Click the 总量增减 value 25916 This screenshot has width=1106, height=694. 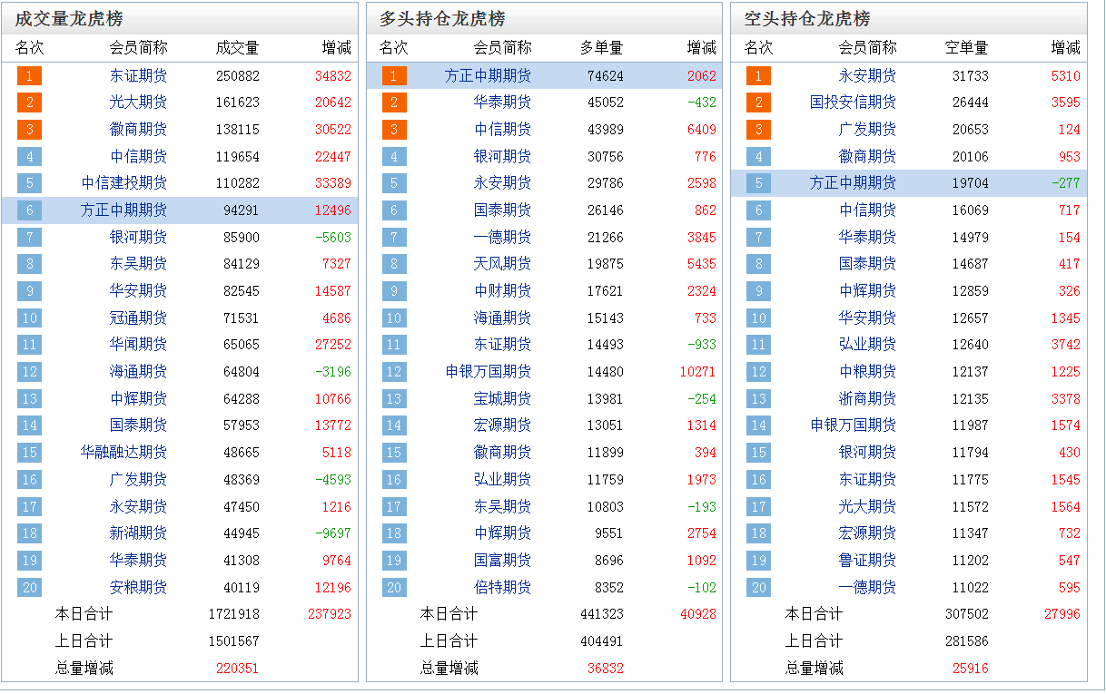[971, 669]
